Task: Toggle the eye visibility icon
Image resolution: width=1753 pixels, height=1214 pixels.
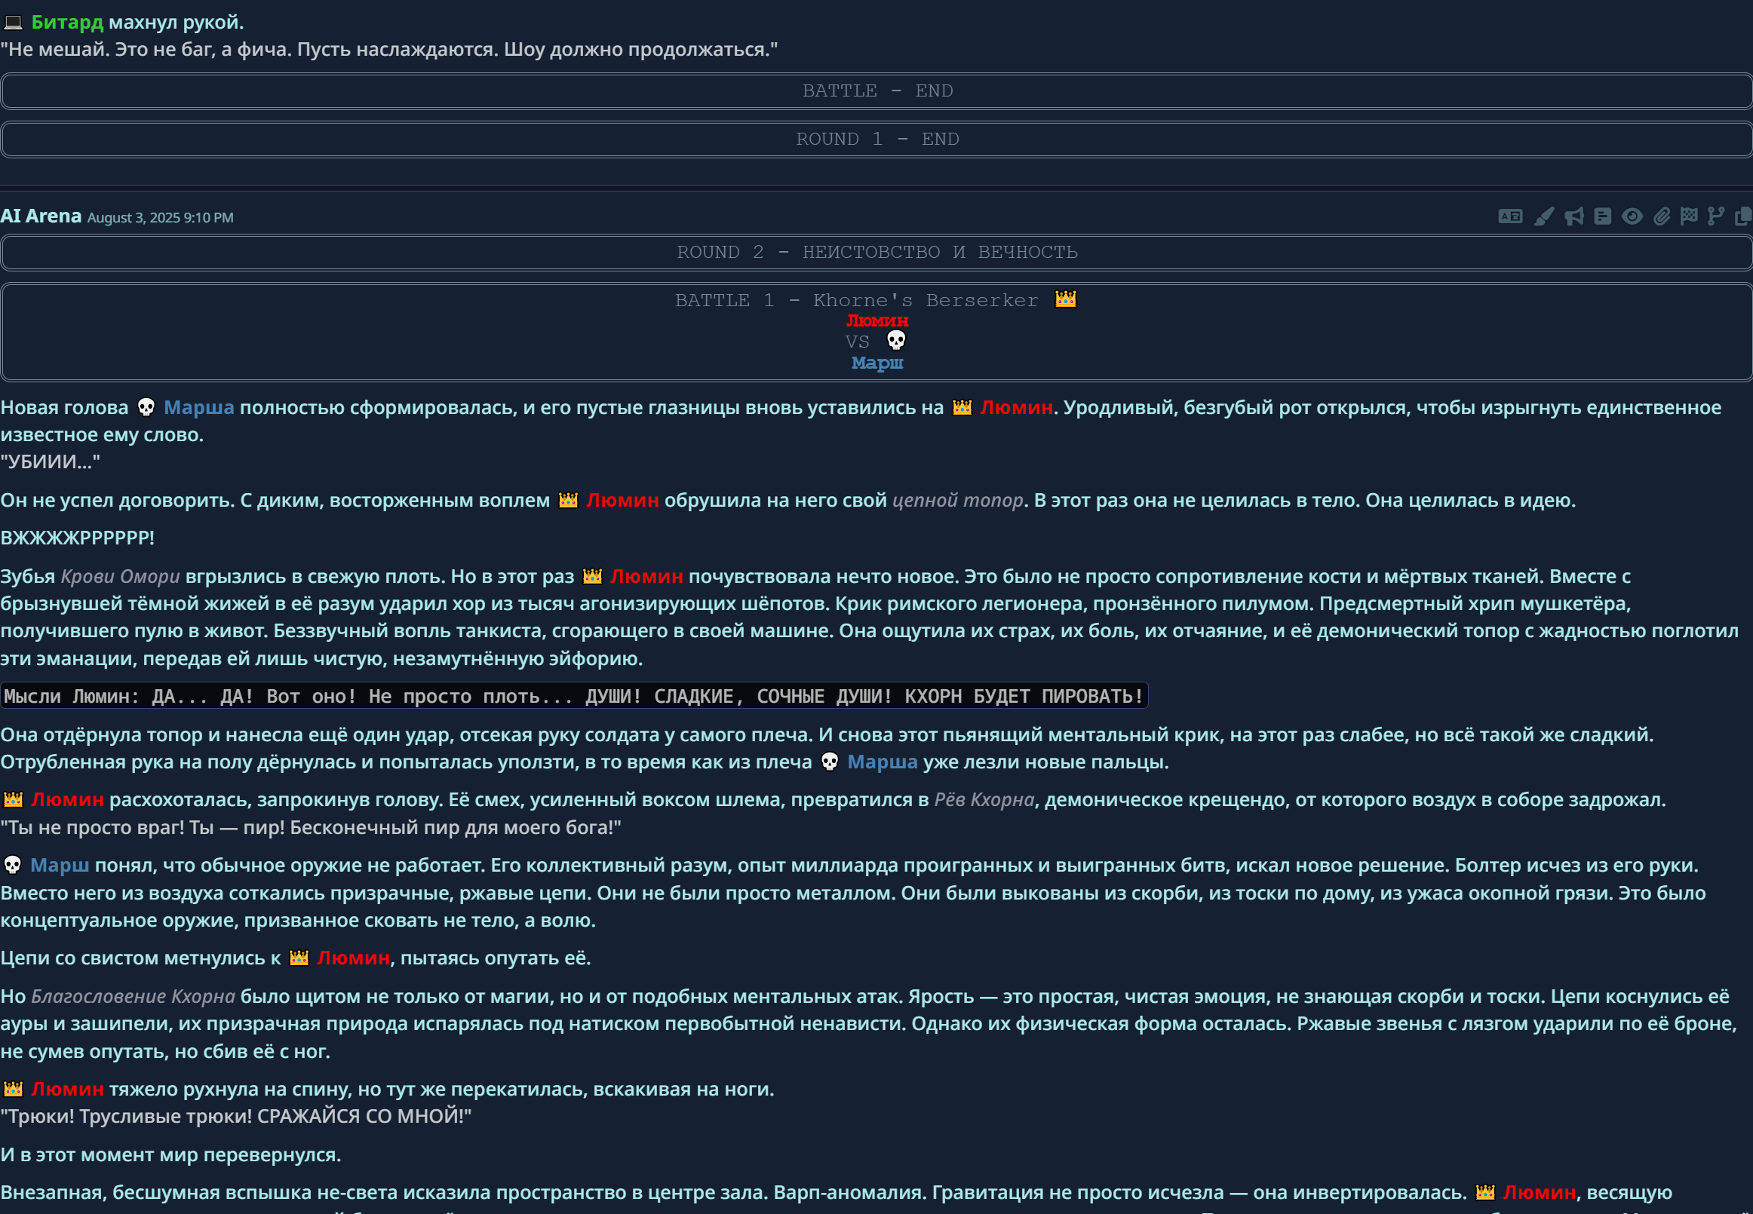Action: (1632, 217)
